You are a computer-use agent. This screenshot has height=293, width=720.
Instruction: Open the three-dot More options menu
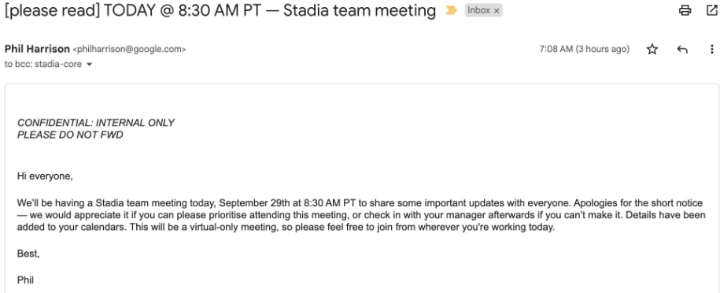click(711, 49)
